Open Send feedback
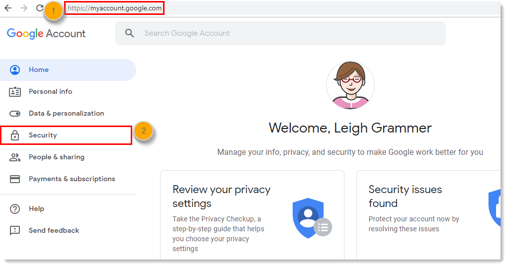 tap(54, 230)
